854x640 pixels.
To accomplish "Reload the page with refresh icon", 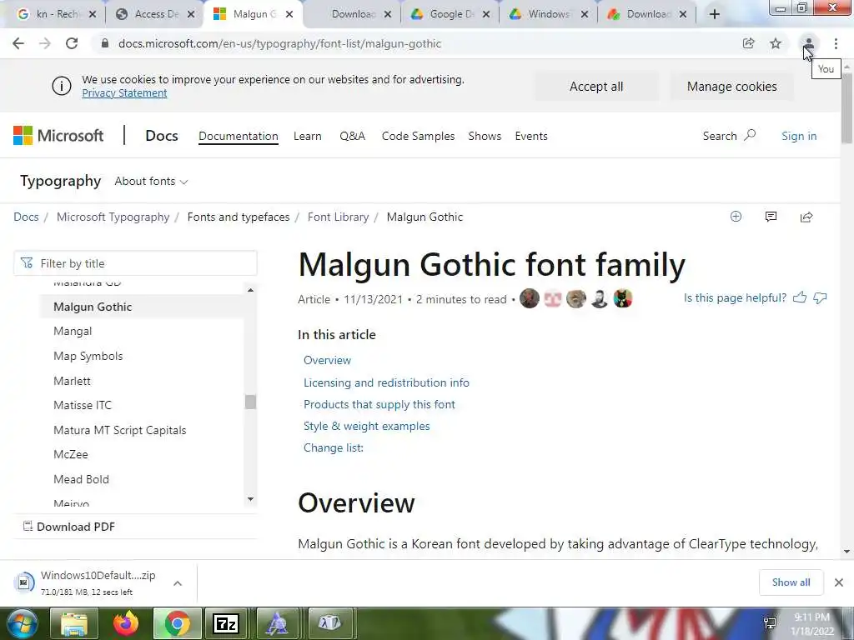I will coord(72,43).
